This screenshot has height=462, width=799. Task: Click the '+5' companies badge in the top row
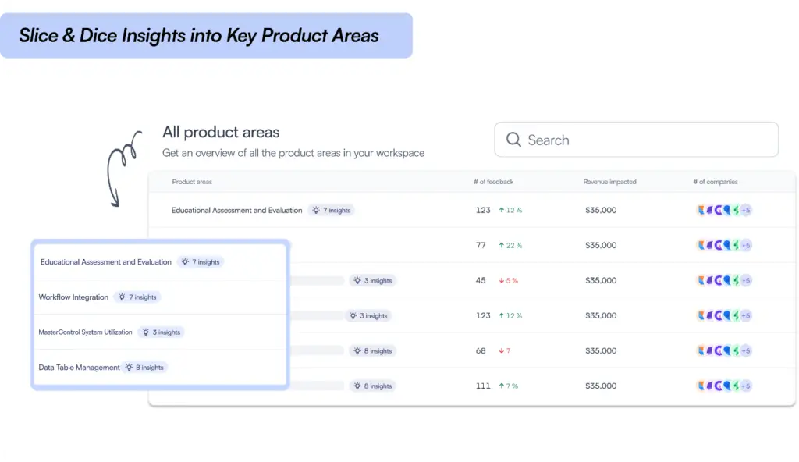coord(746,210)
